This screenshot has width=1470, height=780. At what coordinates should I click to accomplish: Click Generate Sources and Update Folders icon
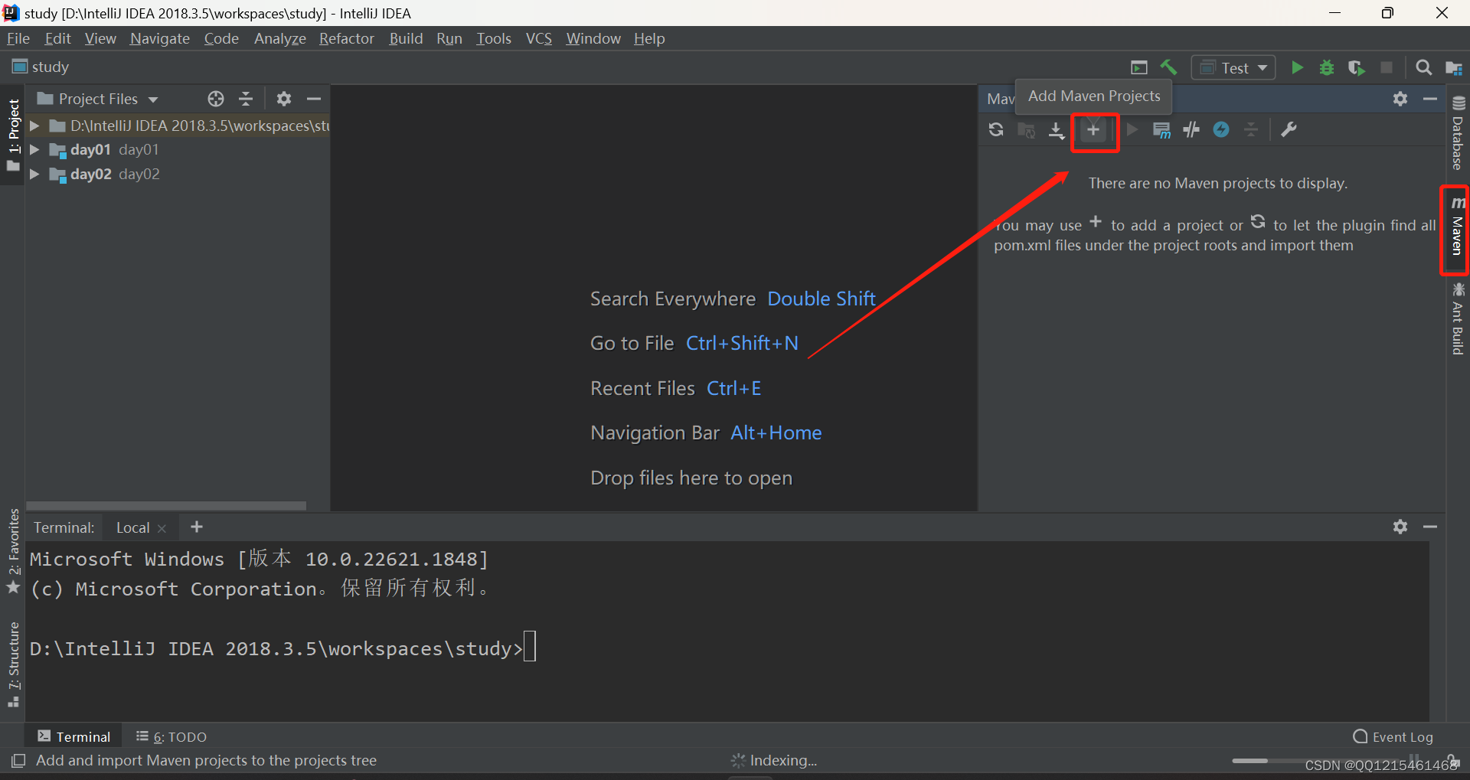tap(1027, 130)
